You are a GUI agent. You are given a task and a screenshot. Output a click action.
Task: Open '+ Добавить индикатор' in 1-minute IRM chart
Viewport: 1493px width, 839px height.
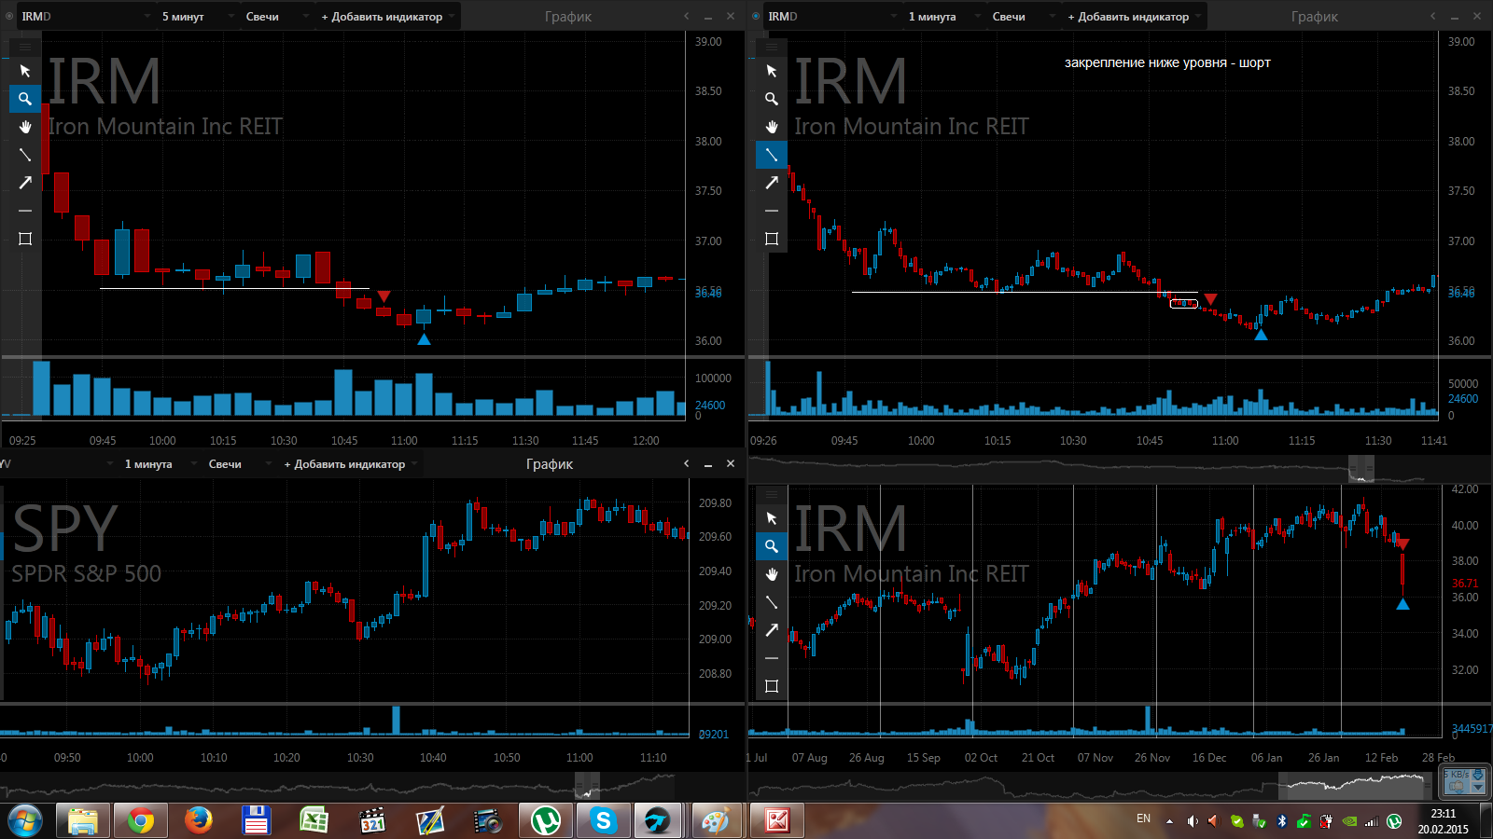click(x=1134, y=16)
